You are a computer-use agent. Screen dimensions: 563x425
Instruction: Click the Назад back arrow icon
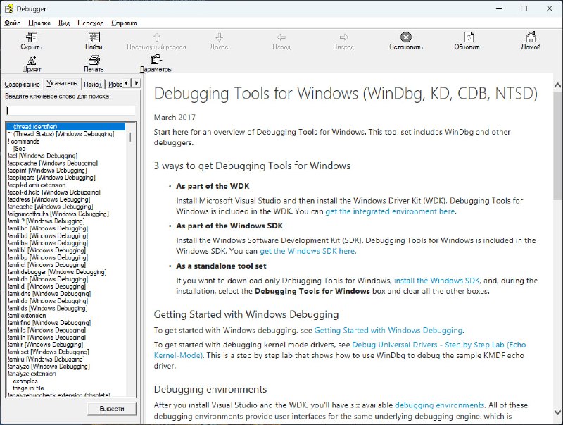coord(281,37)
